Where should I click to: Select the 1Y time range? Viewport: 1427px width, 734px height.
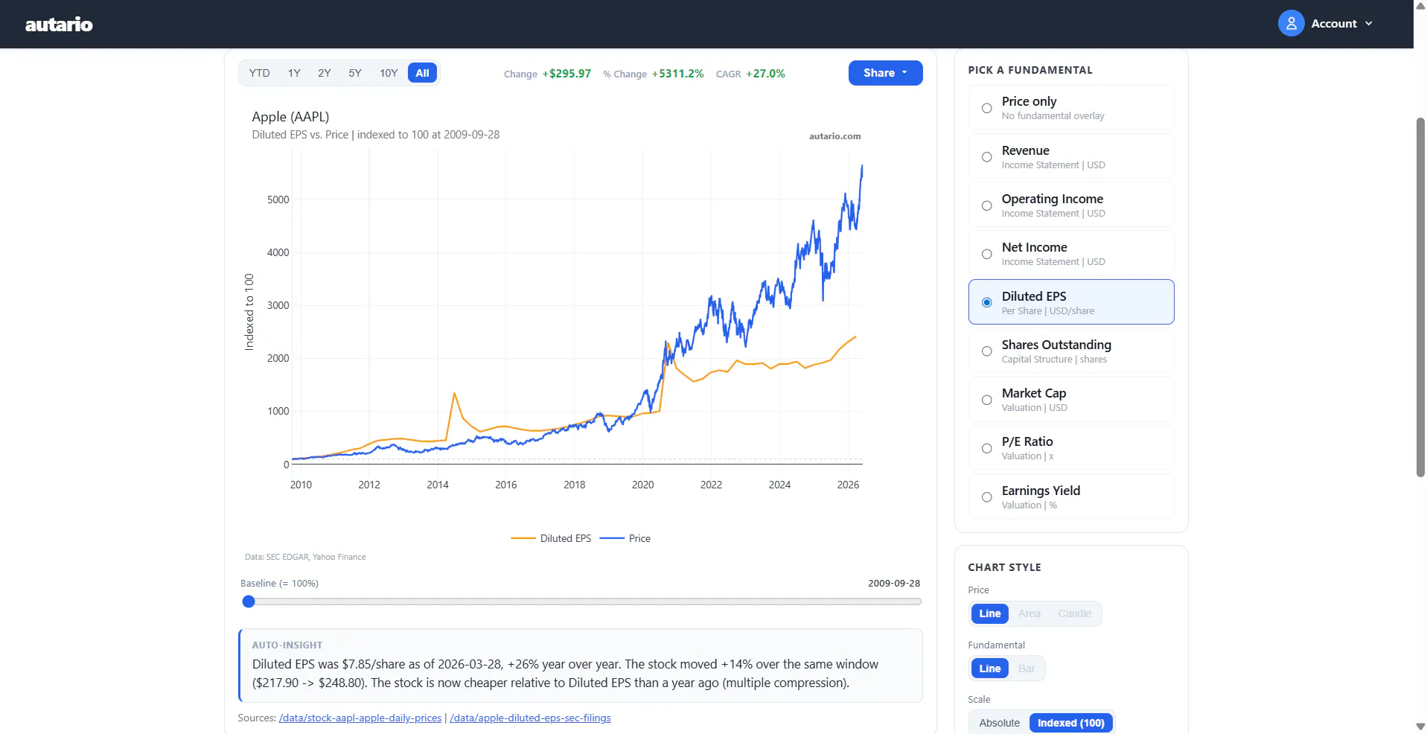coord(294,73)
